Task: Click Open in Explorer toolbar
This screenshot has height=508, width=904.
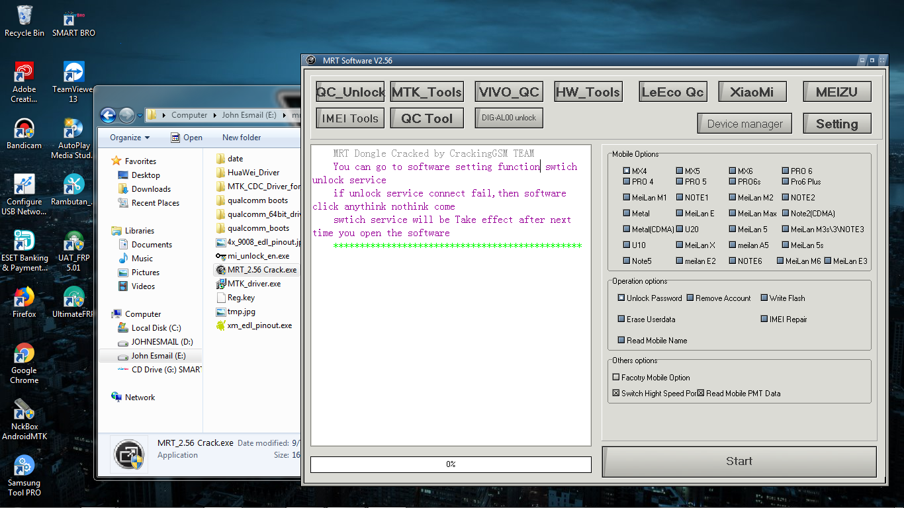Action: pyautogui.click(x=187, y=138)
